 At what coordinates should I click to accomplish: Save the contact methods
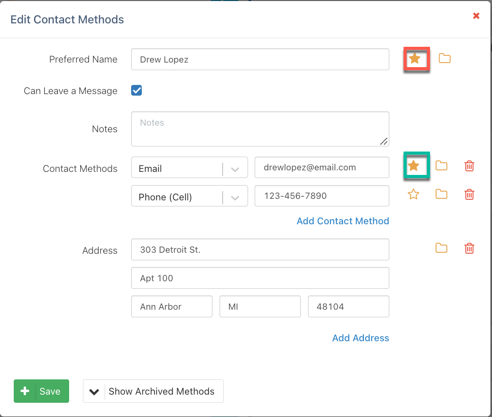[41, 391]
